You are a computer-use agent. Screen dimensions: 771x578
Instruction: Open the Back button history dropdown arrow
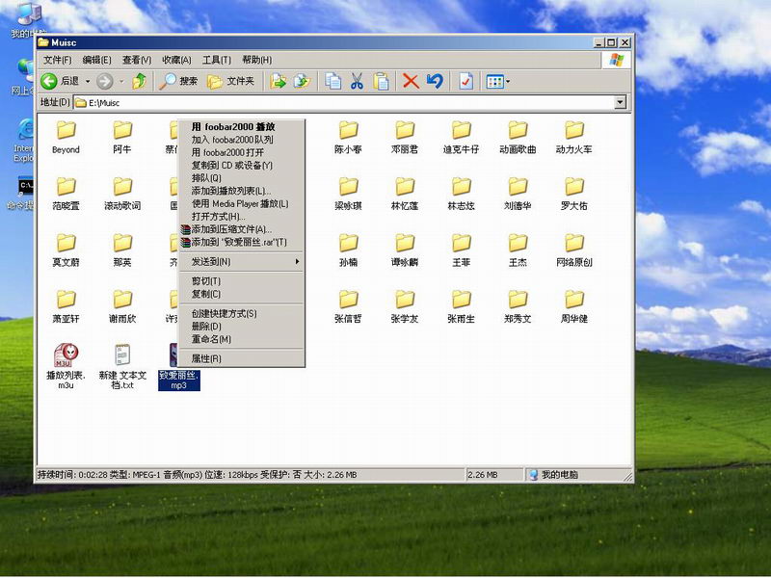(x=88, y=81)
